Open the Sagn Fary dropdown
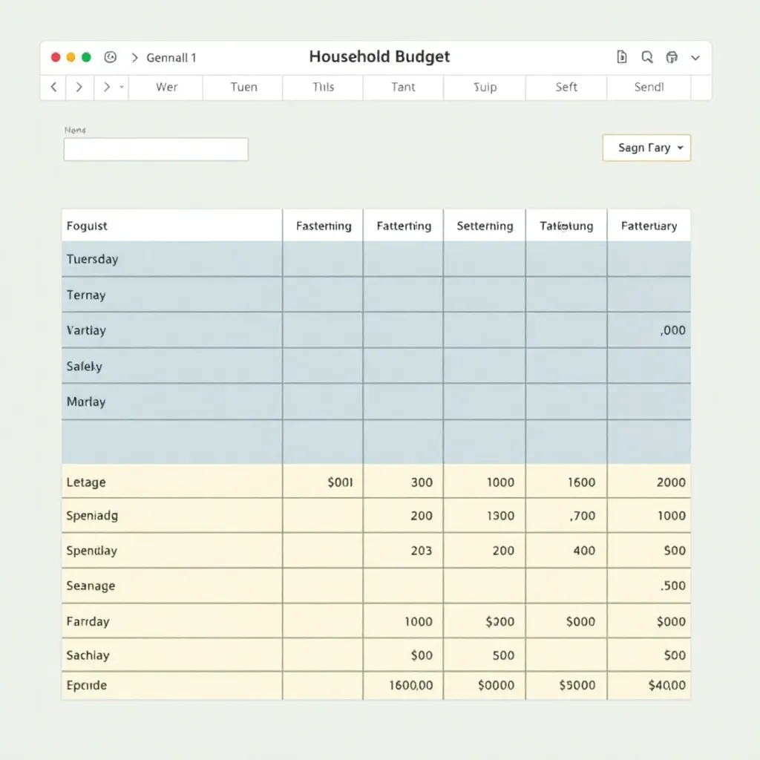Screen dimensions: 760x760 [x=646, y=148]
